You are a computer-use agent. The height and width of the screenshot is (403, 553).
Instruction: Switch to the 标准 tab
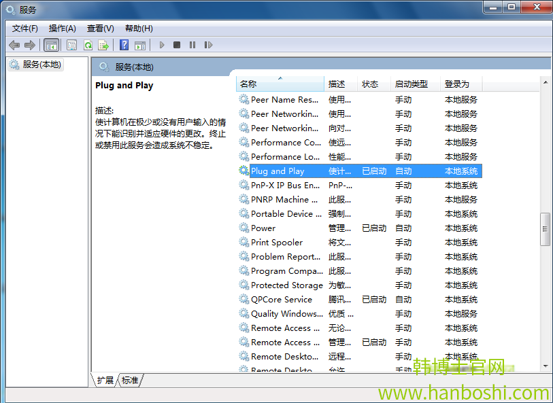coord(130,381)
